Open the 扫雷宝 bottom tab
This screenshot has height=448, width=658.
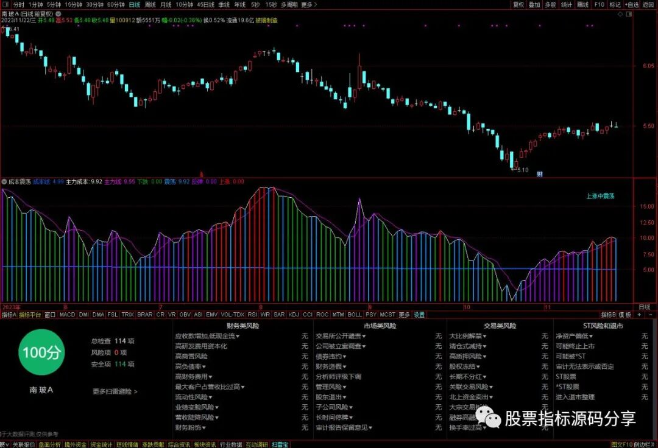(x=280, y=444)
